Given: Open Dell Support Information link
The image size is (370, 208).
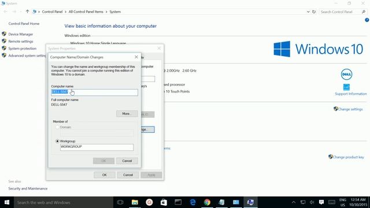Looking at the screenshot, I should (351, 94).
